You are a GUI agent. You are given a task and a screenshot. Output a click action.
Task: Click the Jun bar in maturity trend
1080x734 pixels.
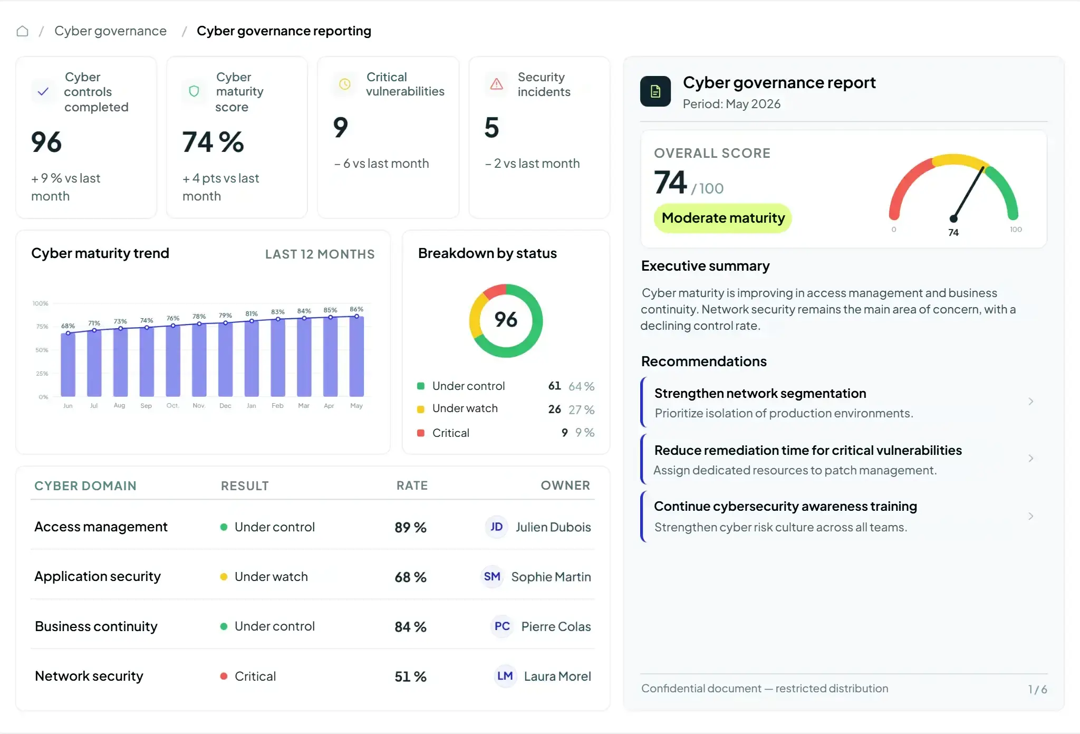[68, 365]
